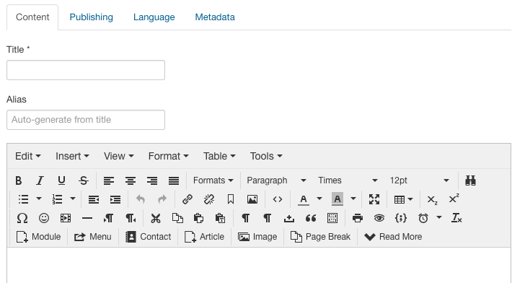This screenshot has width=512, height=283.
Task: Click the Title input field
Action: pyautogui.click(x=86, y=70)
